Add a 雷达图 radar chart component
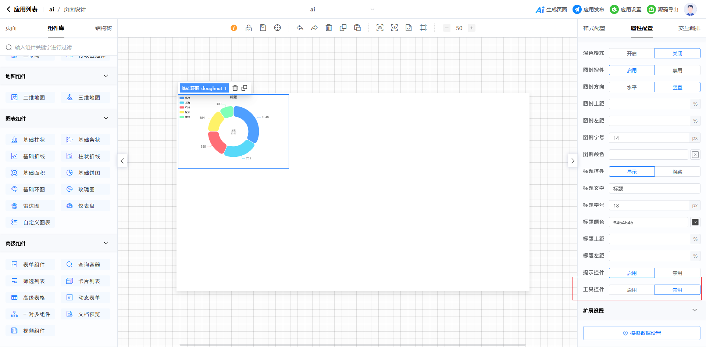 click(31, 206)
